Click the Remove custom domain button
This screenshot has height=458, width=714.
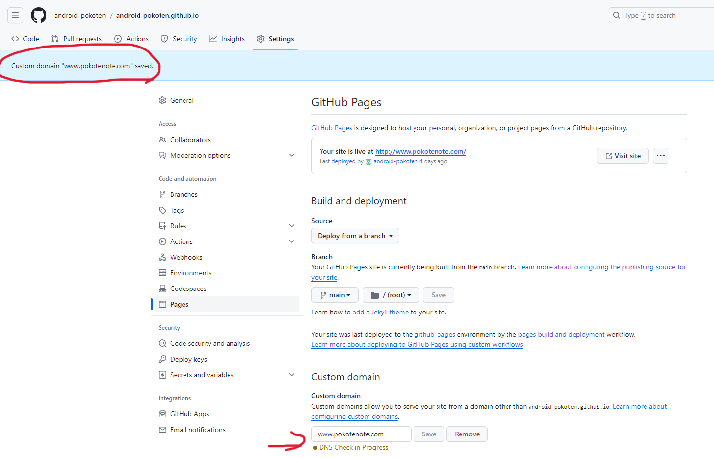point(467,434)
